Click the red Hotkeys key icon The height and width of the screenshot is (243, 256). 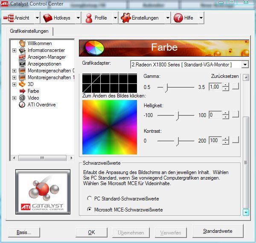(x=47, y=18)
